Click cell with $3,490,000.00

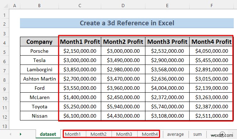pyautogui.click(x=123, y=60)
